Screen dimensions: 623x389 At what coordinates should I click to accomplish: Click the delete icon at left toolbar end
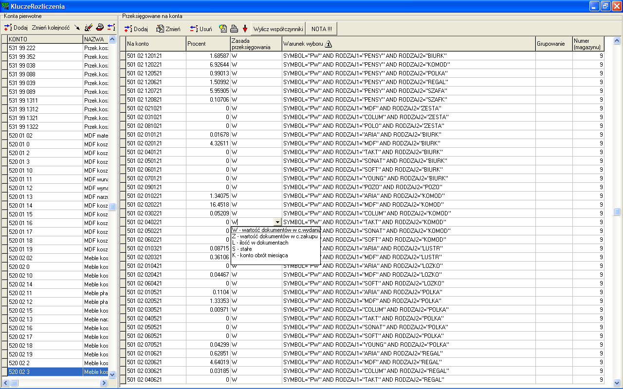pos(111,28)
